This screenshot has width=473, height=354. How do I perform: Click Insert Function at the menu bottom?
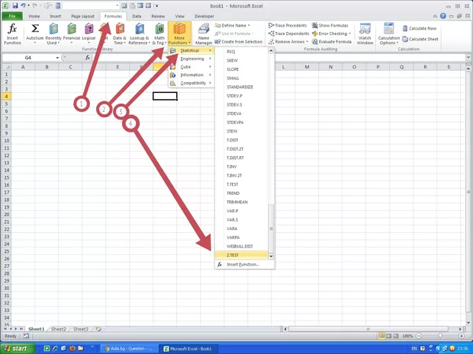click(x=244, y=264)
